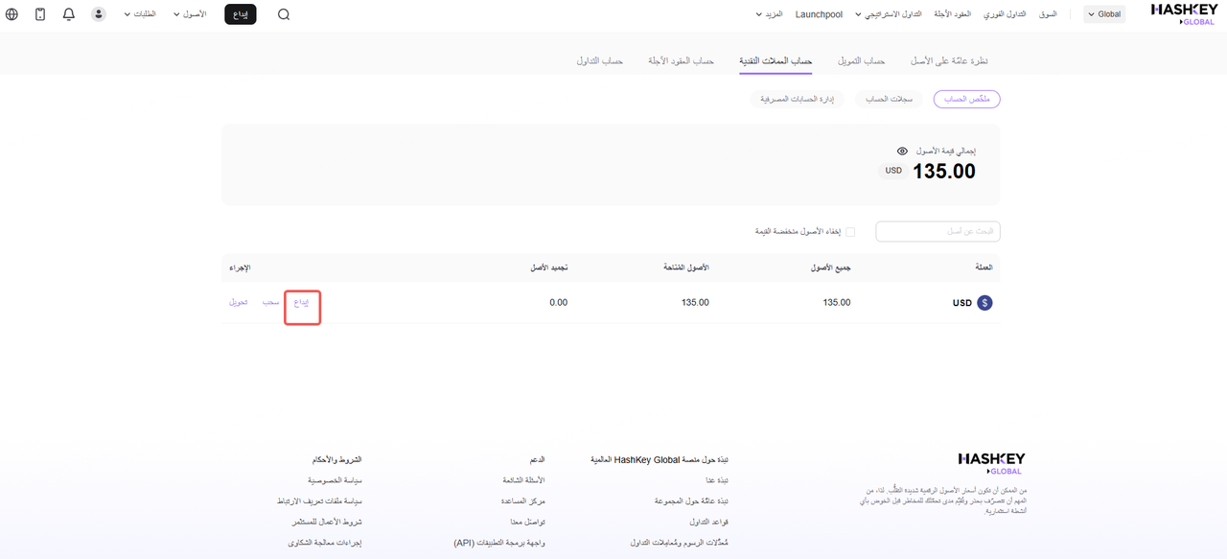This screenshot has height=559, width=1227.
Task: Click the HashKey Global footer logo
Action: pos(991,464)
